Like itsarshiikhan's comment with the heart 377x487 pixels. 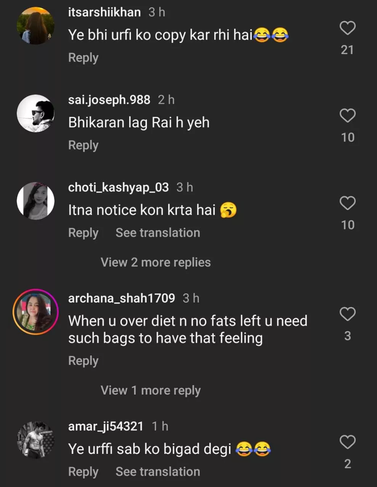pyautogui.click(x=347, y=28)
